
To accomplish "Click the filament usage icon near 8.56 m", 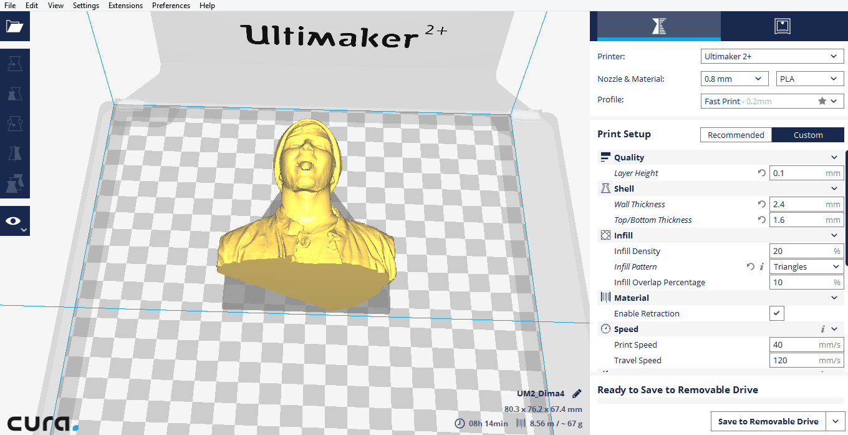I will (521, 423).
